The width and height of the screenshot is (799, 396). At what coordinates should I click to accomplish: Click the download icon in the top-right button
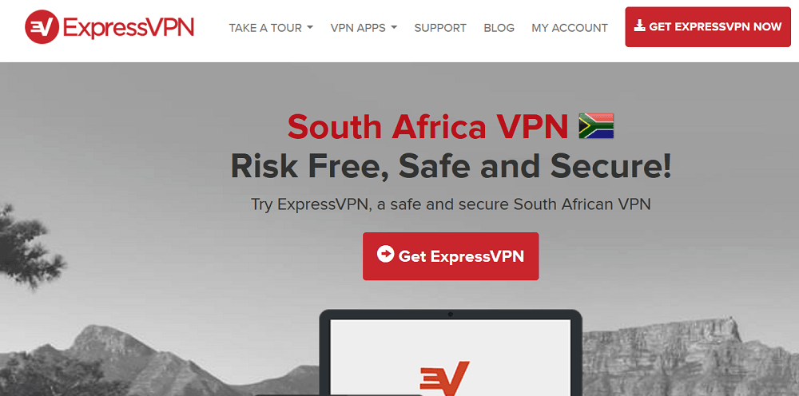639,26
